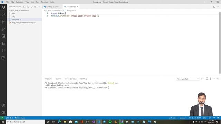Screen dimensions: 221x124
Task: Open the launch profile dropdown beside the plus
Action: click(x=204, y=79)
